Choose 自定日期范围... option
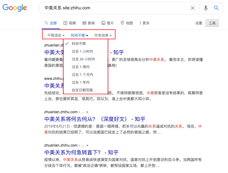This screenshot has width=228, height=173. (x=85, y=90)
